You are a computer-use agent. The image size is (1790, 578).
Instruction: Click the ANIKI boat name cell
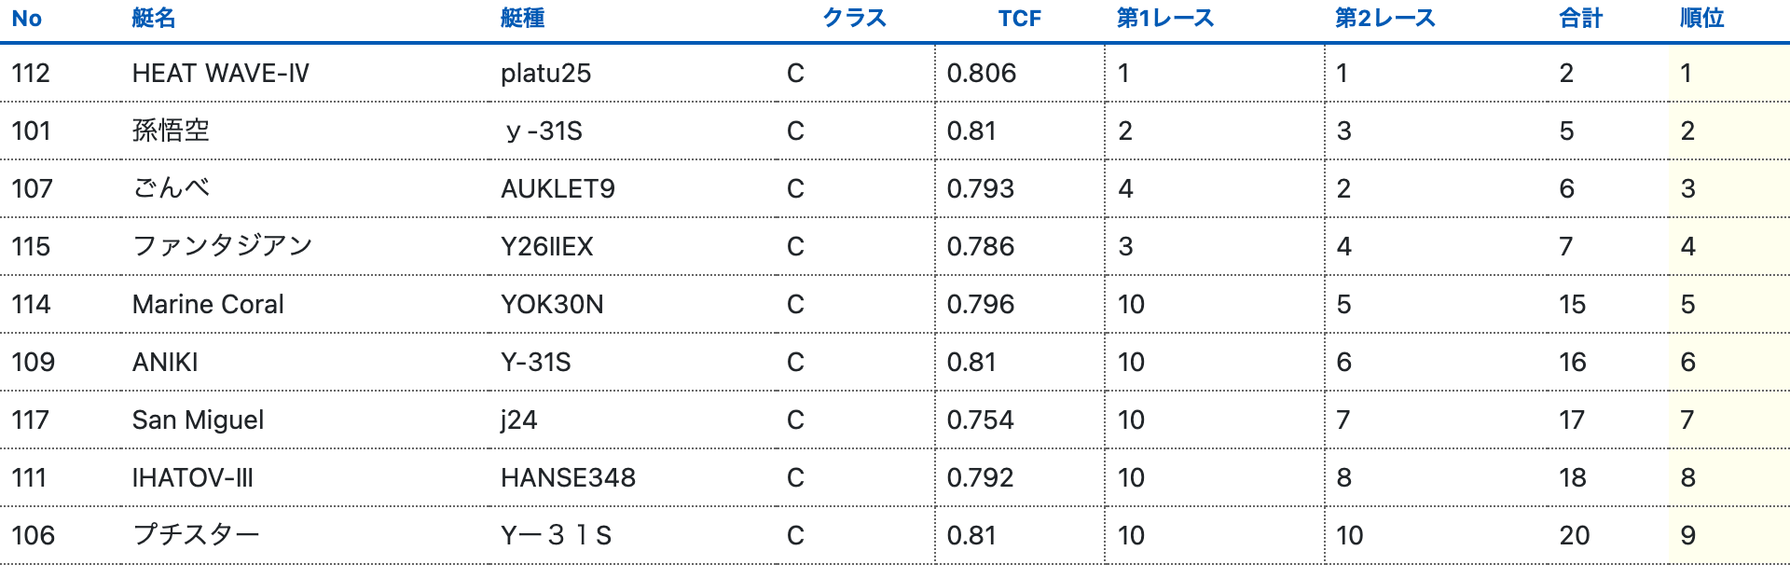click(165, 363)
